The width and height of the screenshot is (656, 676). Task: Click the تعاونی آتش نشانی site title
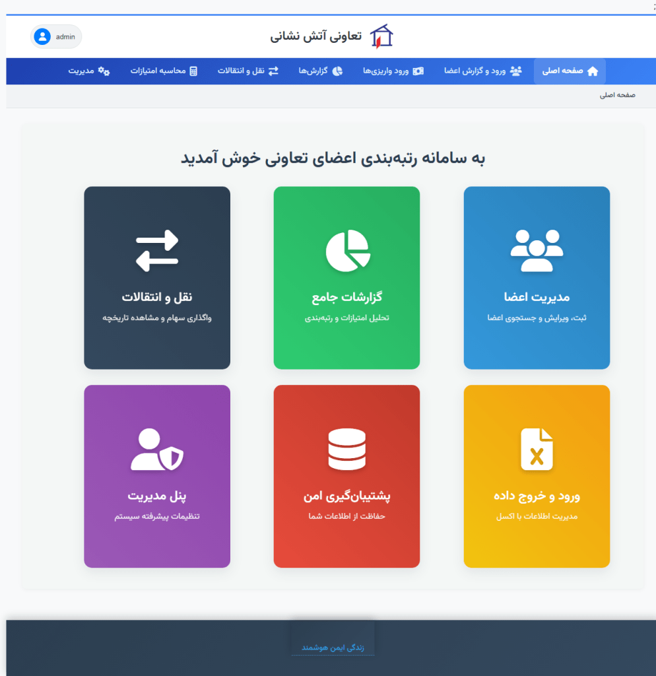[x=316, y=37]
